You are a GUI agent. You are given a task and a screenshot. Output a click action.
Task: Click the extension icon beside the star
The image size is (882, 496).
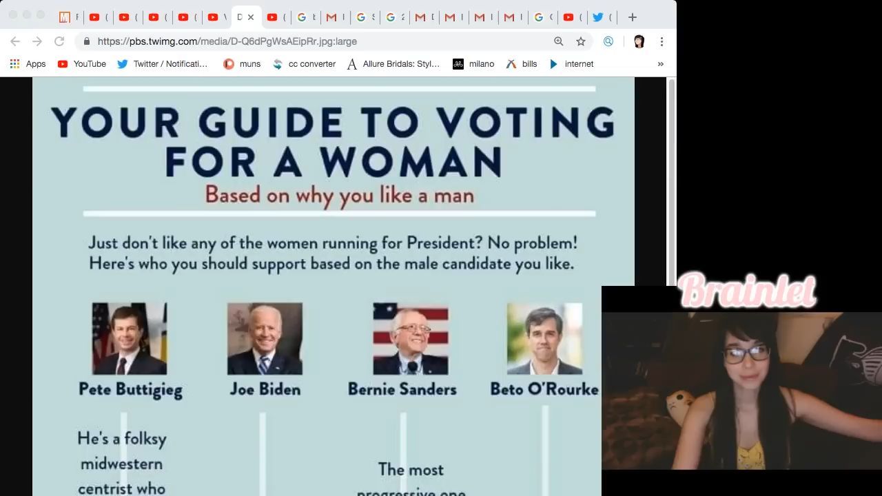tap(608, 41)
